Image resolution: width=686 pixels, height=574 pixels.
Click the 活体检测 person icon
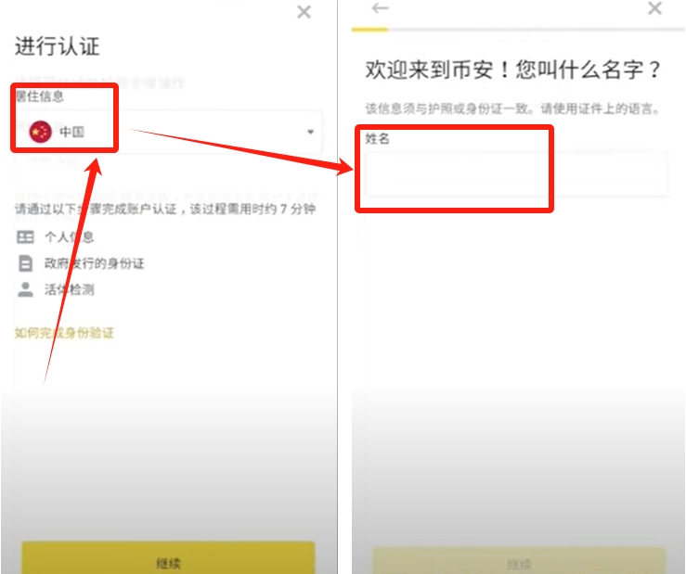click(x=25, y=289)
